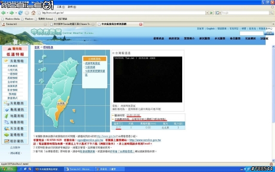
Task: Click the site search text box in header
Action: coord(251,33)
